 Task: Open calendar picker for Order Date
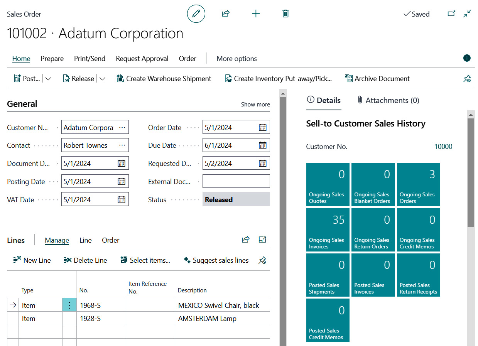click(262, 127)
